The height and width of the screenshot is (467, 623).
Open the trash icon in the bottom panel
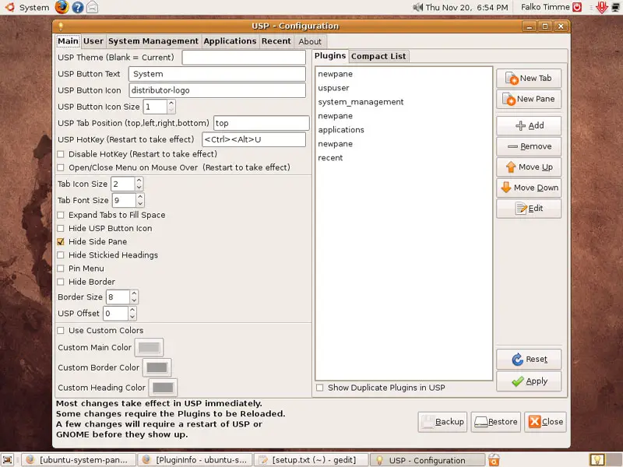pos(494,460)
